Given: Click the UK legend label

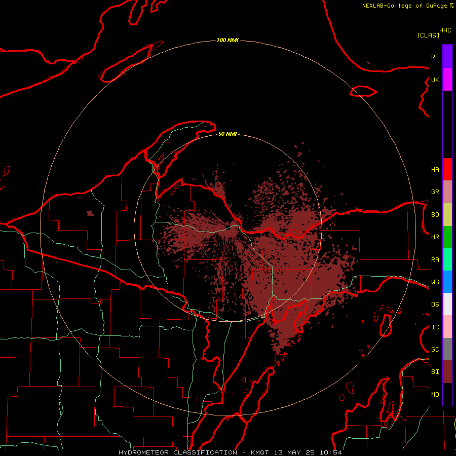Looking at the screenshot, I should point(435,80).
